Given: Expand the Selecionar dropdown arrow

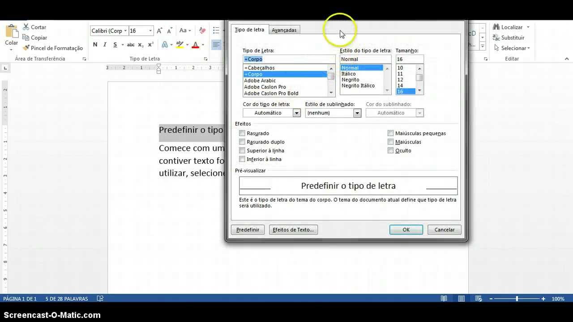Looking at the screenshot, I should coord(529,48).
